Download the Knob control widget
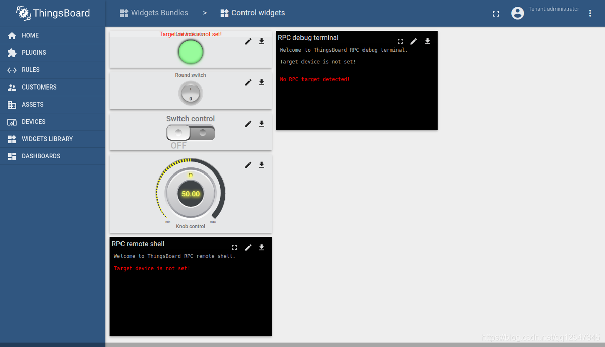This screenshot has width=605, height=347. click(261, 164)
